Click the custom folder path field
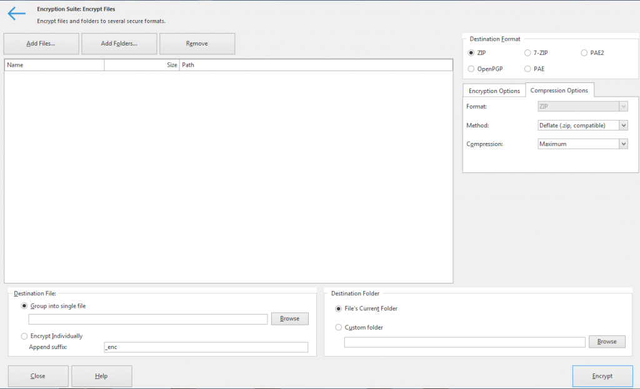Screen dimensions: 640x389 pyautogui.click(x=465, y=343)
